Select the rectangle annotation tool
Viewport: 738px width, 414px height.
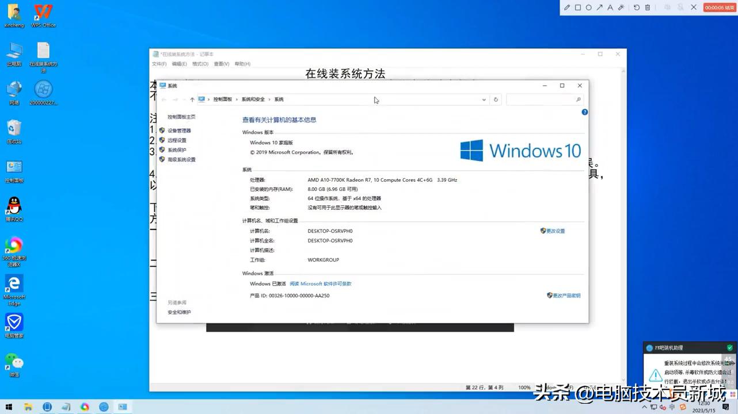(577, 7)
